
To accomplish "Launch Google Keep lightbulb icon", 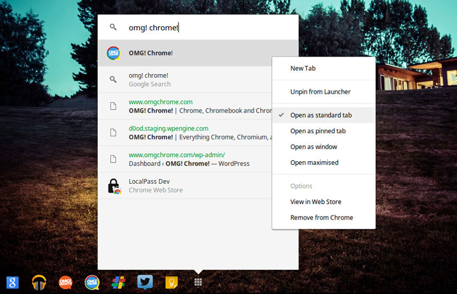I will click(x=171, y=282).
